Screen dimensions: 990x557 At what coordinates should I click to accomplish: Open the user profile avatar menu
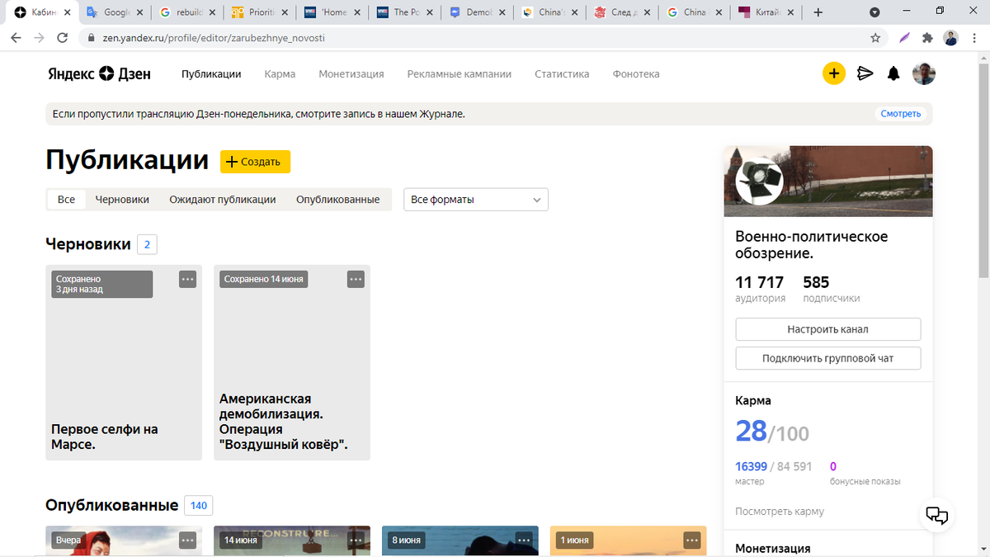click(923, 73)
